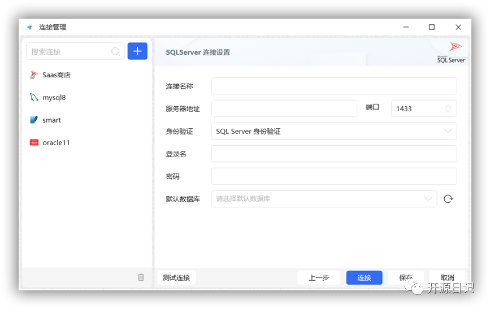Select the mysql8 connection row

coord(86,98)
